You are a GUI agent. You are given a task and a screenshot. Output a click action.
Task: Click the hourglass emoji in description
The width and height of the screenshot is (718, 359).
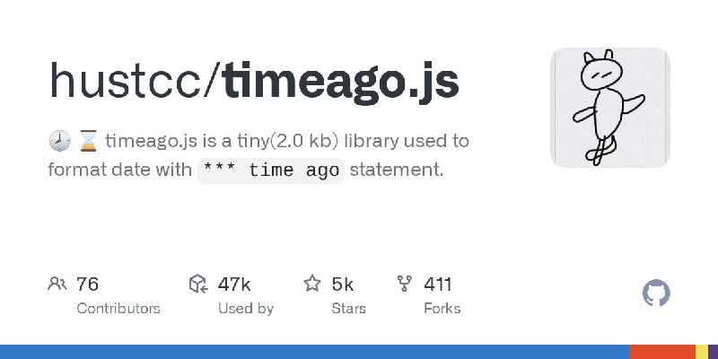tap(88, 141)
